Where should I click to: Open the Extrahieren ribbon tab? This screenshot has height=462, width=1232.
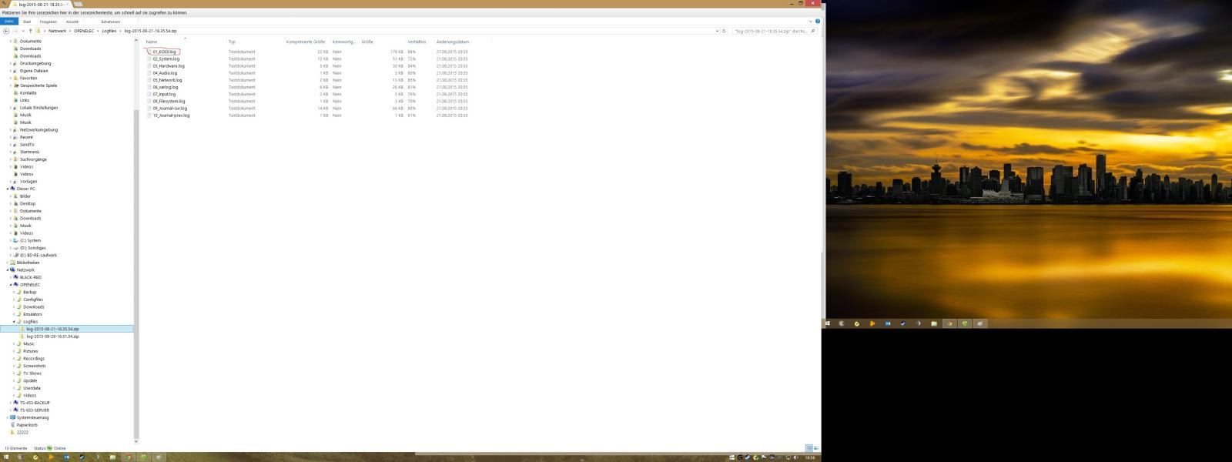(x=111, y=22)
